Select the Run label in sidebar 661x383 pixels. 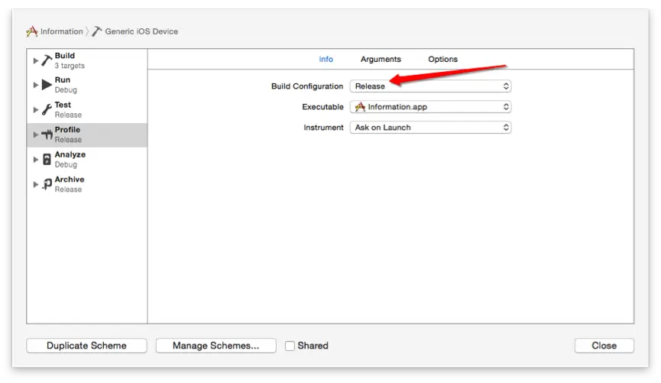[x=63, y=80]
